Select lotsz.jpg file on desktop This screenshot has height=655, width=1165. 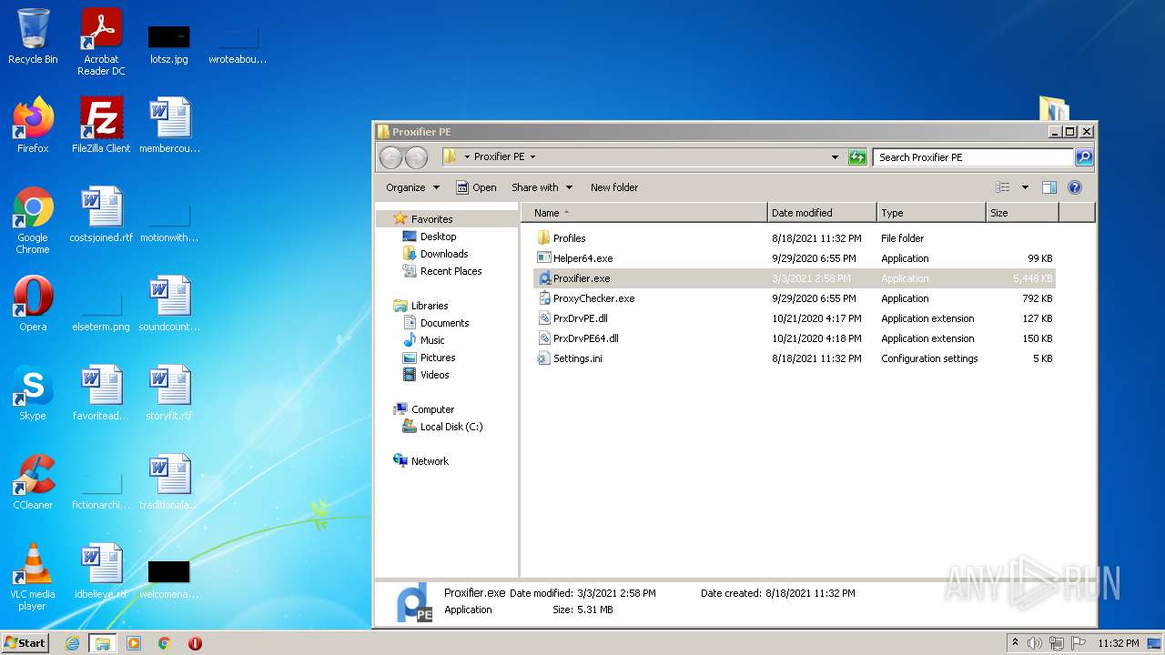(x=169, y=43)
